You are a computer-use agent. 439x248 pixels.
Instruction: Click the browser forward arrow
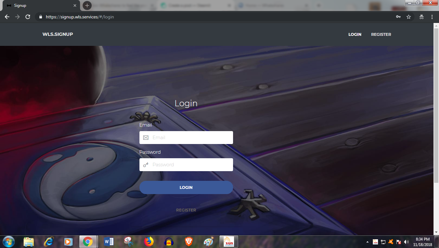point(17,17)
